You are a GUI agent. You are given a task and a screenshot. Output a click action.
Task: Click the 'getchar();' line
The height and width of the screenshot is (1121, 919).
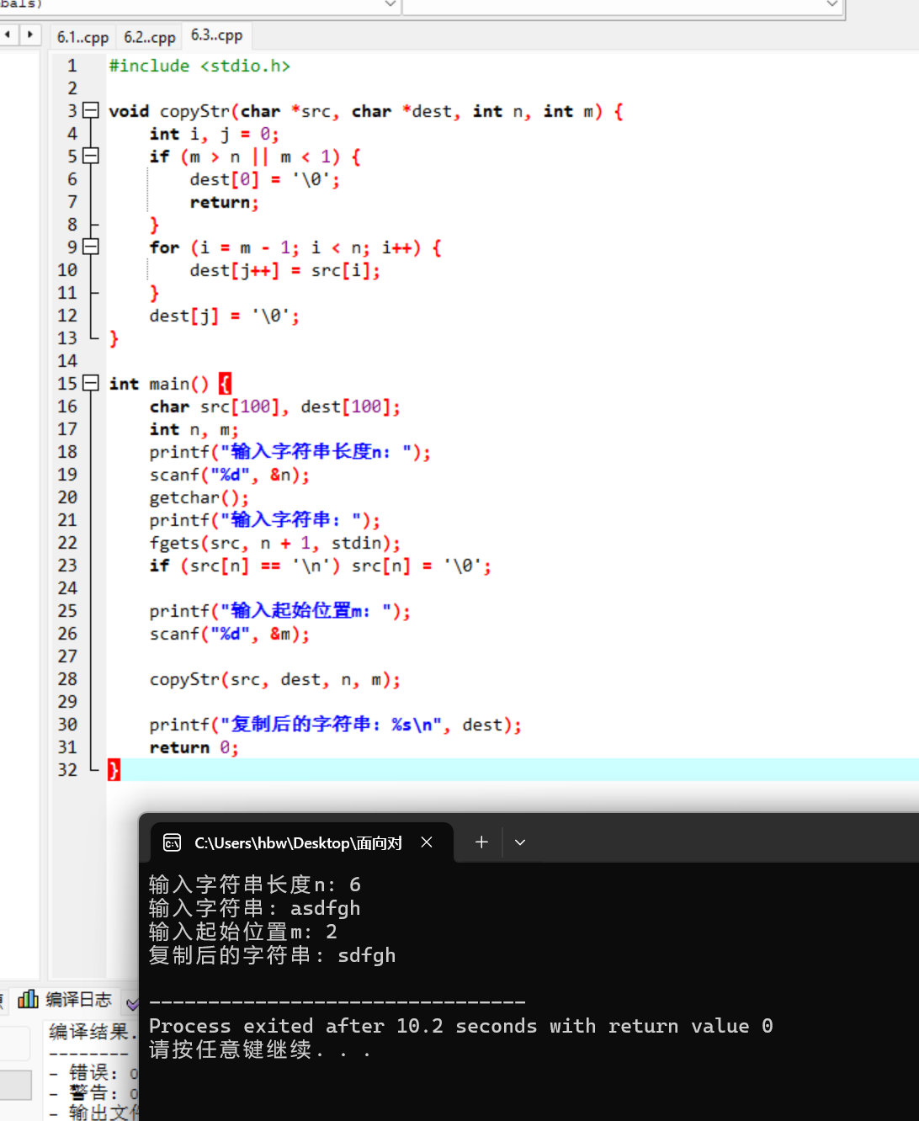tap(199, 497)
